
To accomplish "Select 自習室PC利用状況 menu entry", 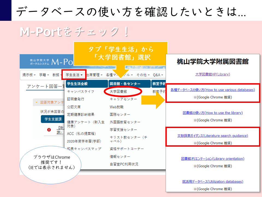I will 124,164.
